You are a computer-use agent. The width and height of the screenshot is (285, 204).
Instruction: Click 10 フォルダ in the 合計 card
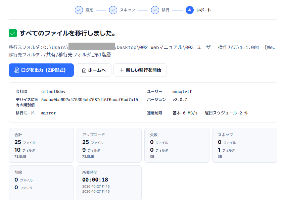click(x=25, y=150)
